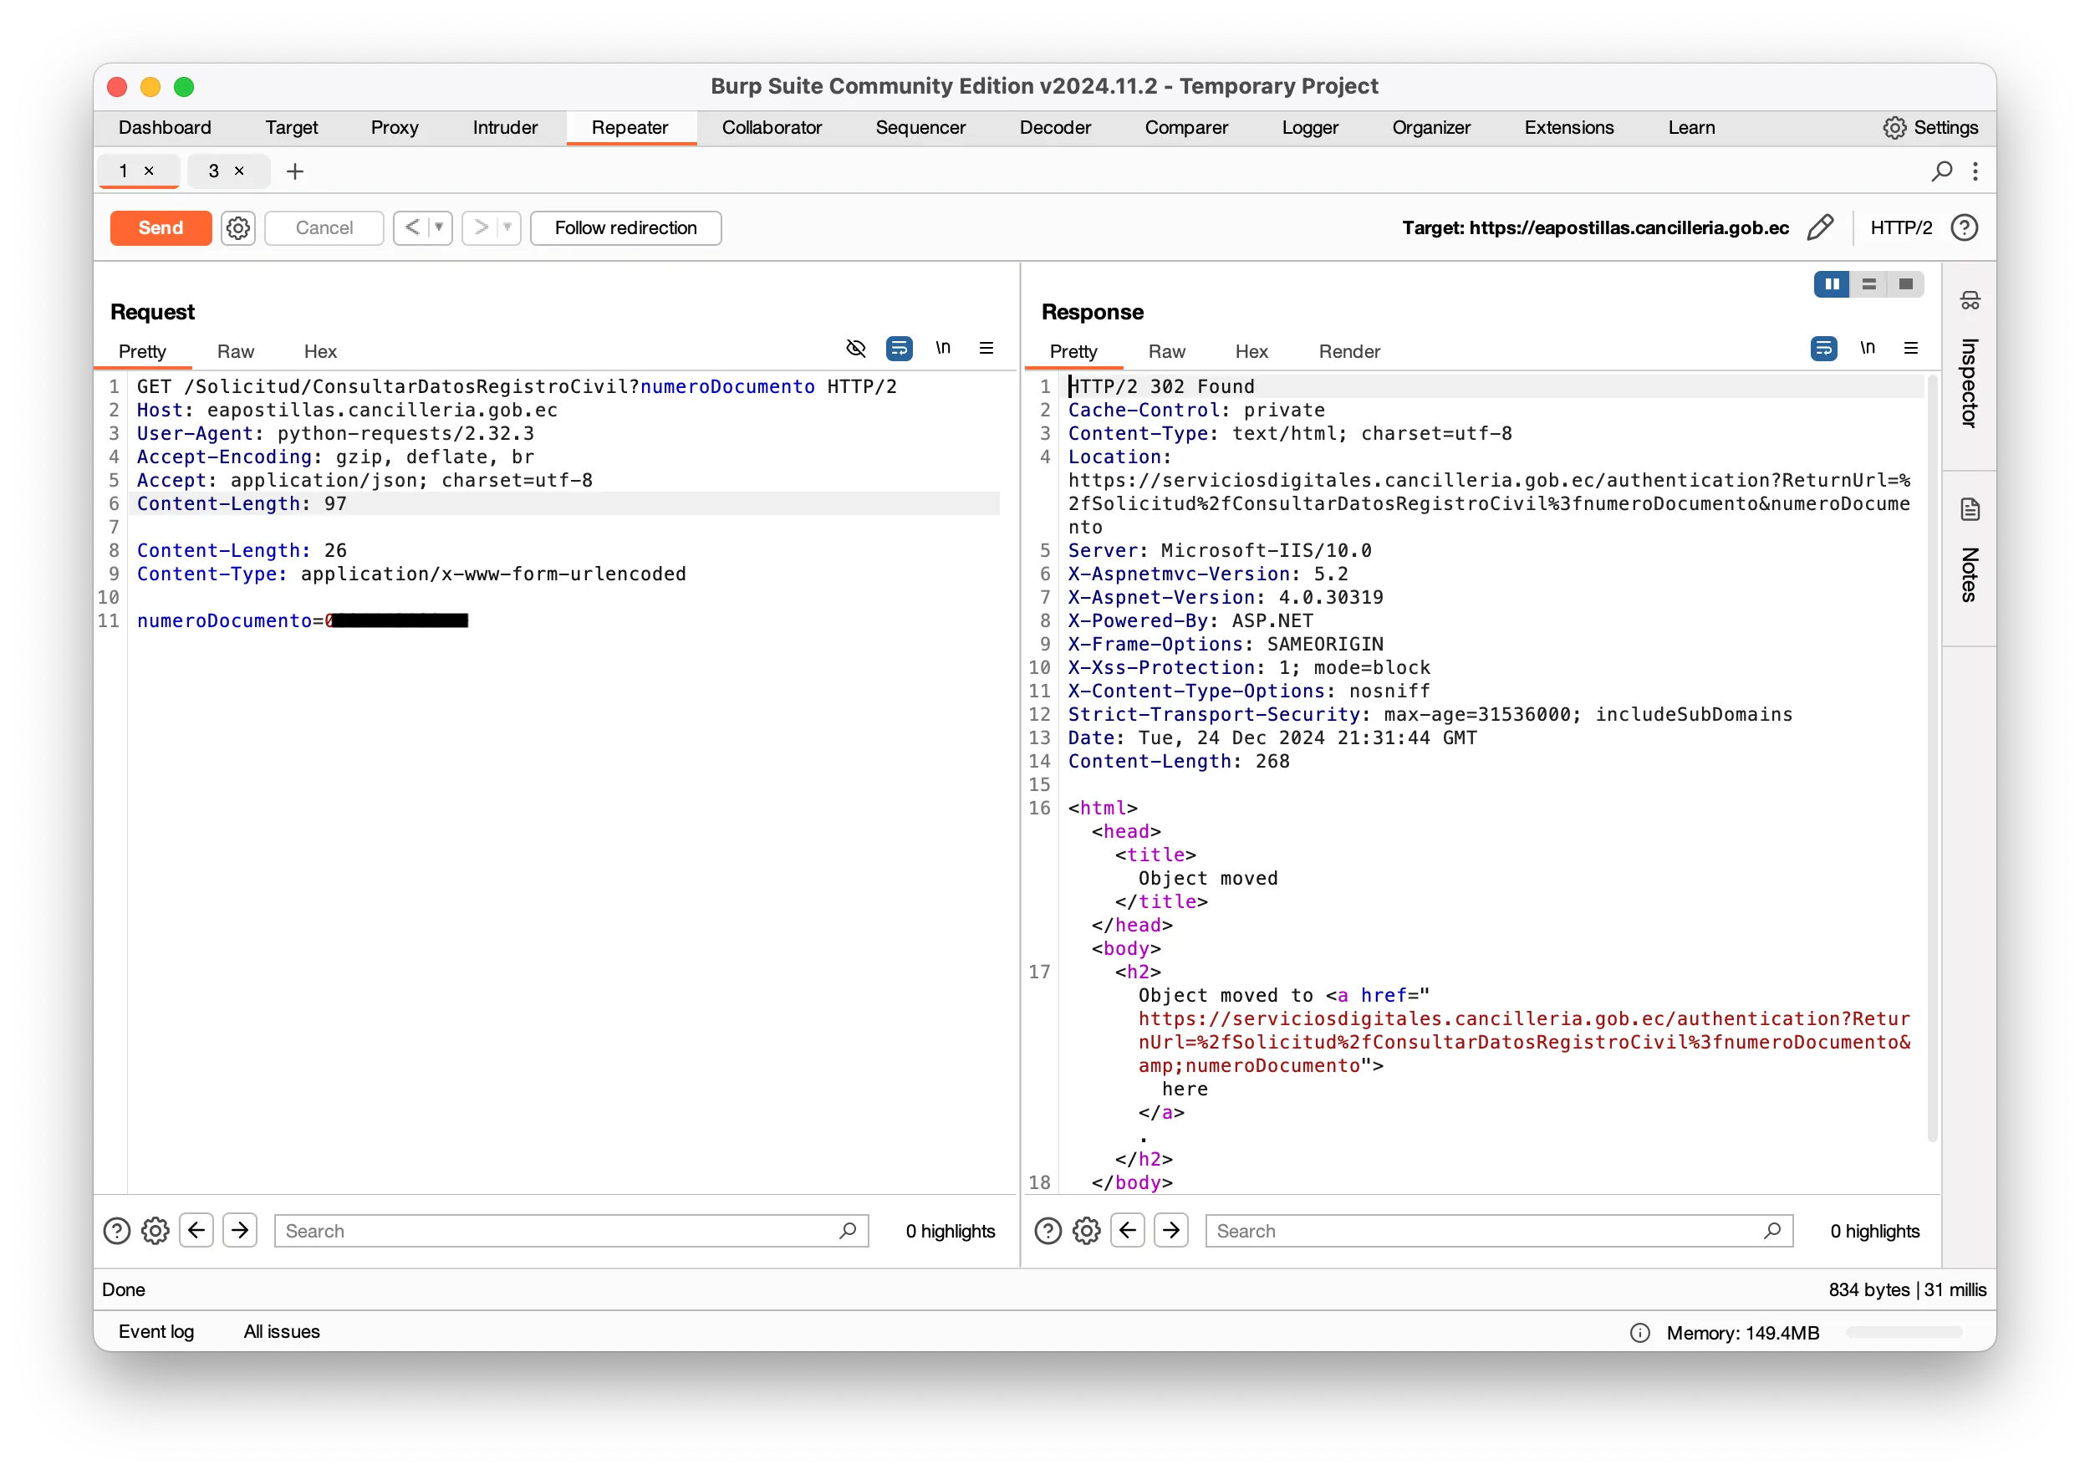
Task: Click the orange Send button
Action: point(161,227)
